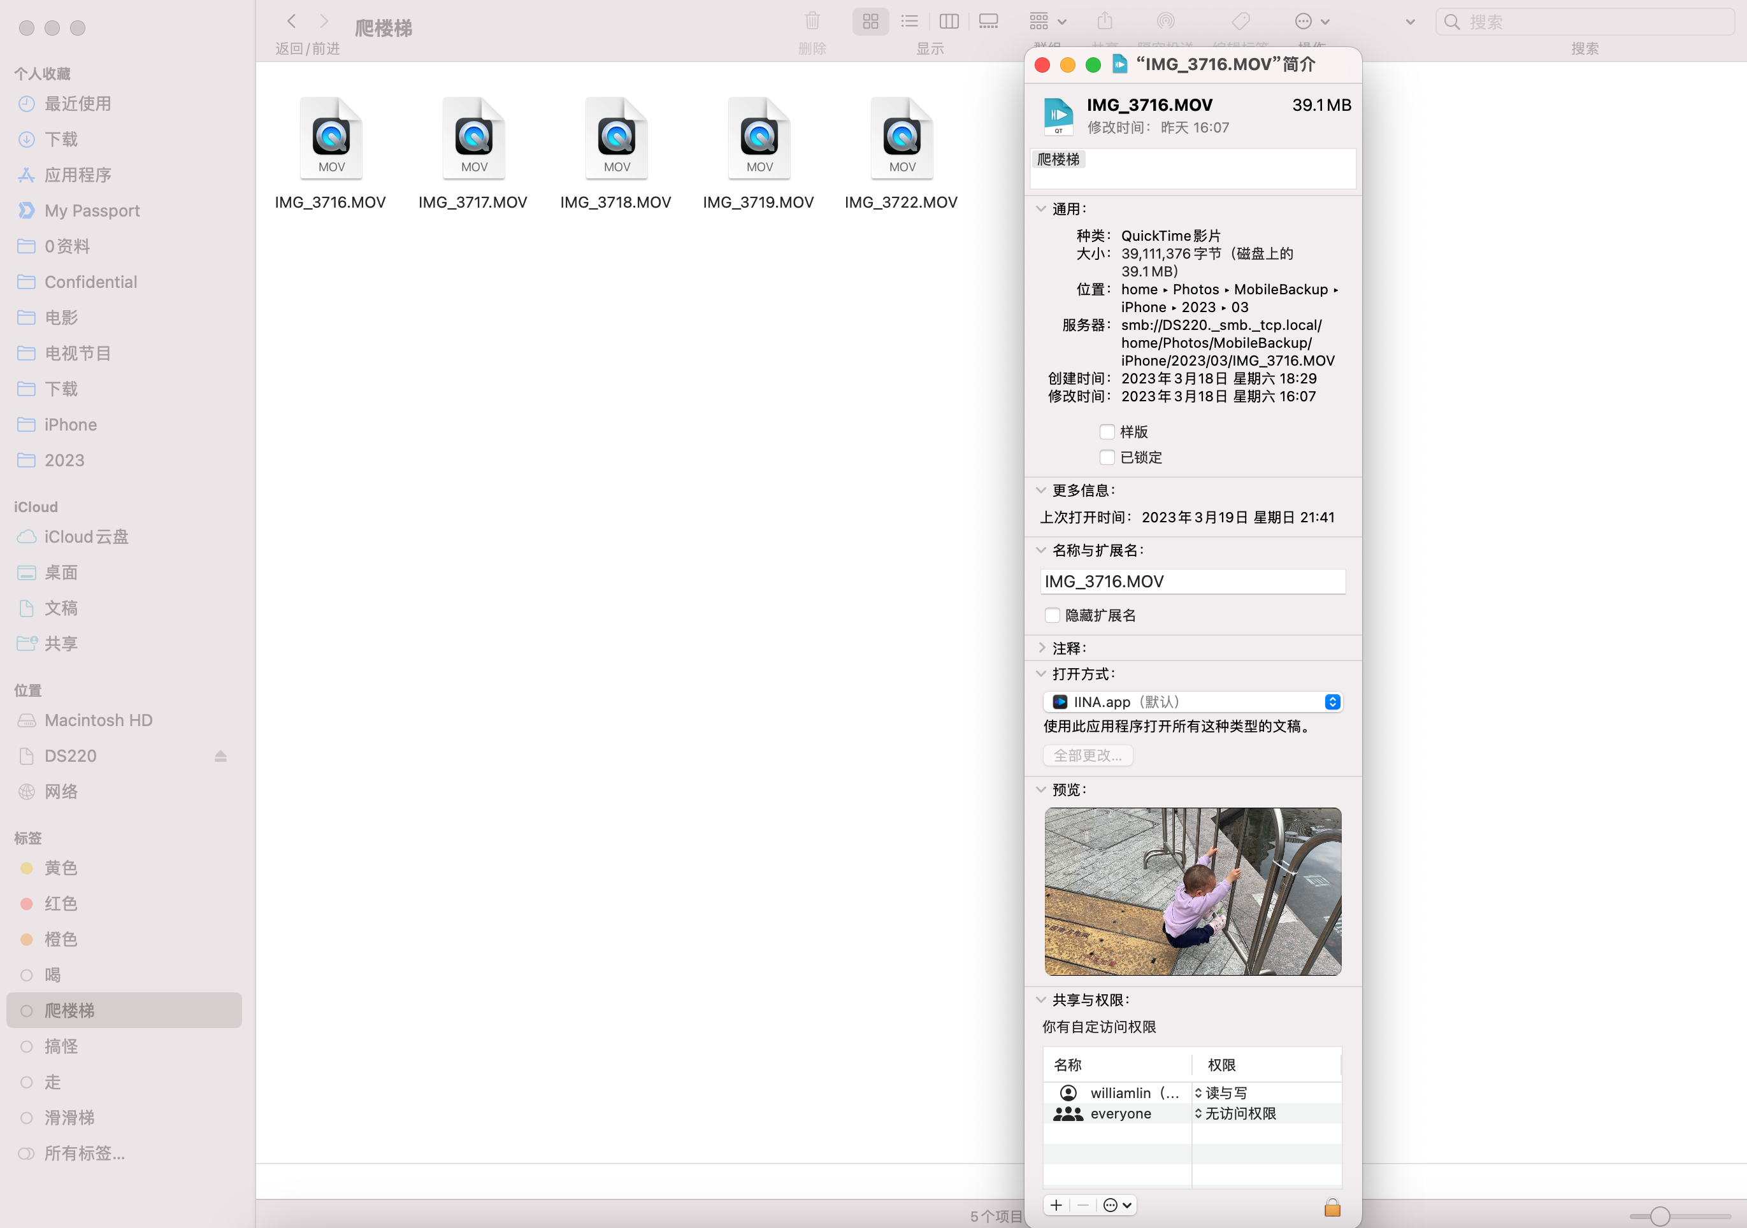
Task: Click the trash delete toolbar icon
Action: pyautogui.click(x=812, y=21)
